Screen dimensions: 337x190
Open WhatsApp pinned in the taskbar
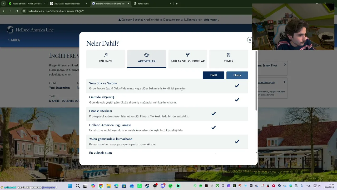point(139,186)
